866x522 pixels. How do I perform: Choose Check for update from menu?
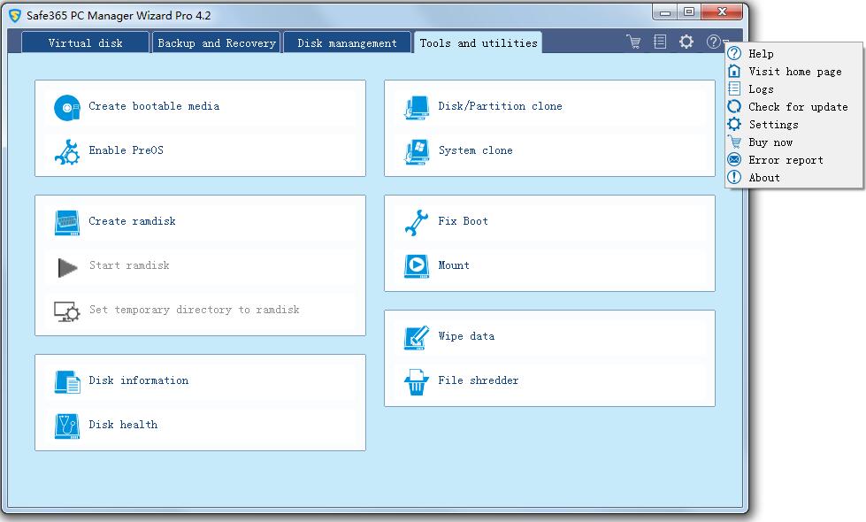point(797,107)
